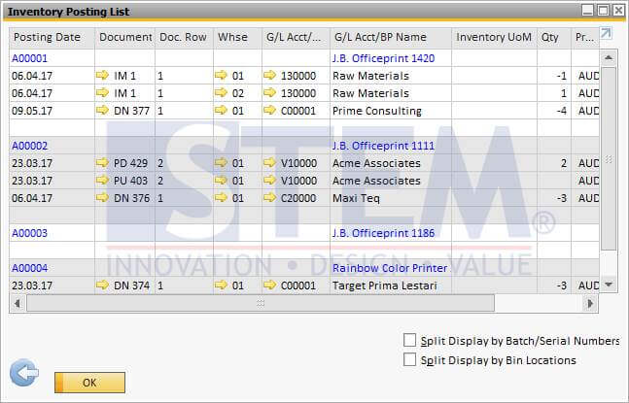
Task: Maximize the Inventory Posting List window
Action: click(603, 10)
